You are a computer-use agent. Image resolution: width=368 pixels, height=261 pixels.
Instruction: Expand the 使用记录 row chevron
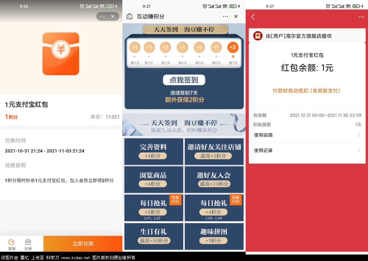point(359,150)
